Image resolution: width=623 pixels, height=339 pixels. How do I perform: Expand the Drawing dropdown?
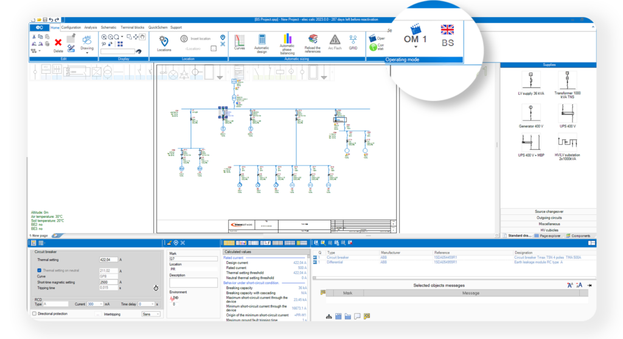tap(87, 52)
